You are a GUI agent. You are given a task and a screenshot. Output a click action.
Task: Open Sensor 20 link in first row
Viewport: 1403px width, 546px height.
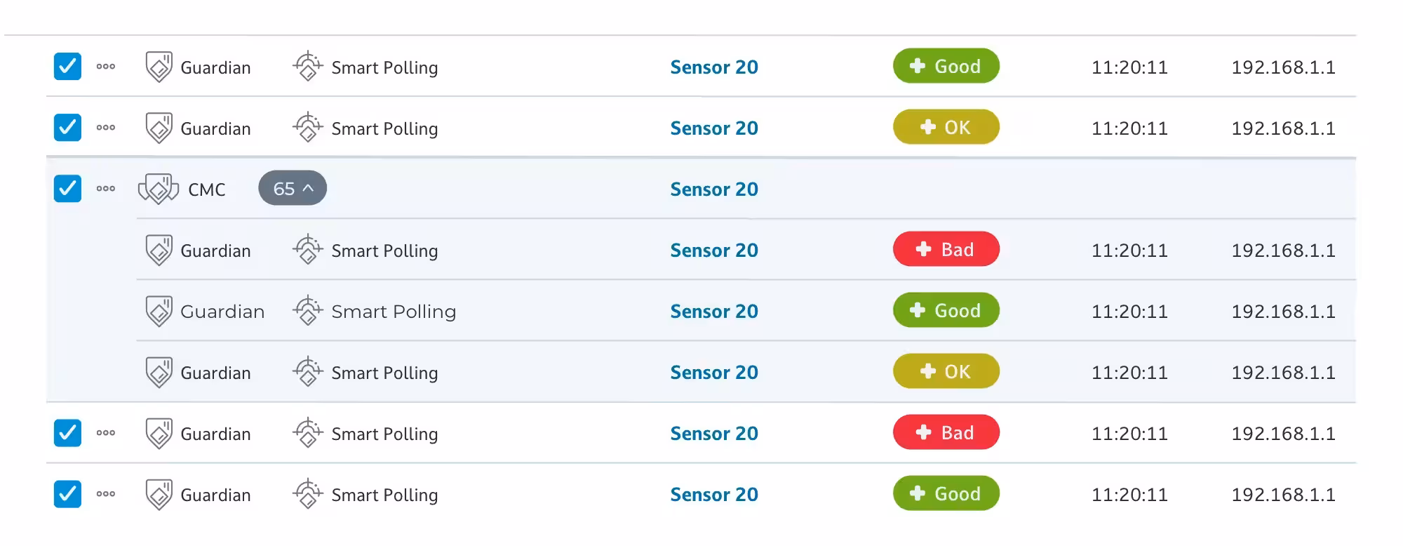(x=714, y=67)
